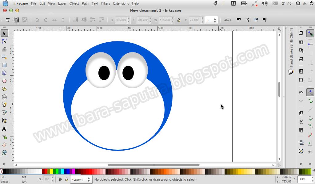Toggle Layer 1 visibility eye

(x=60, y=179)
